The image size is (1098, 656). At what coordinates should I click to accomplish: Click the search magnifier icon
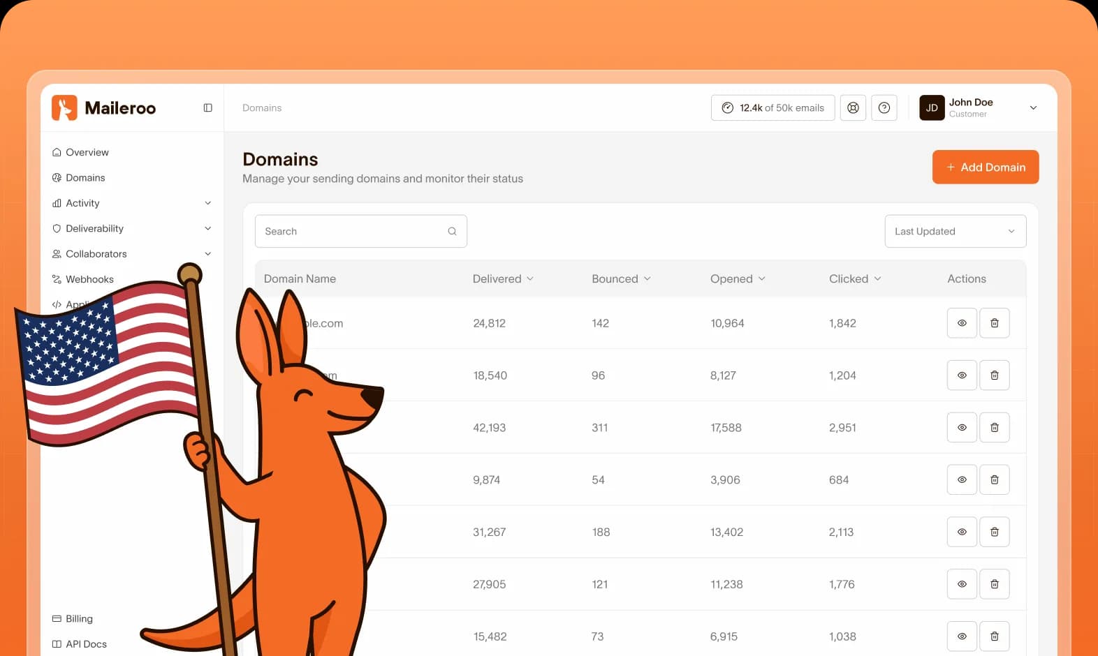coord(452,231)
